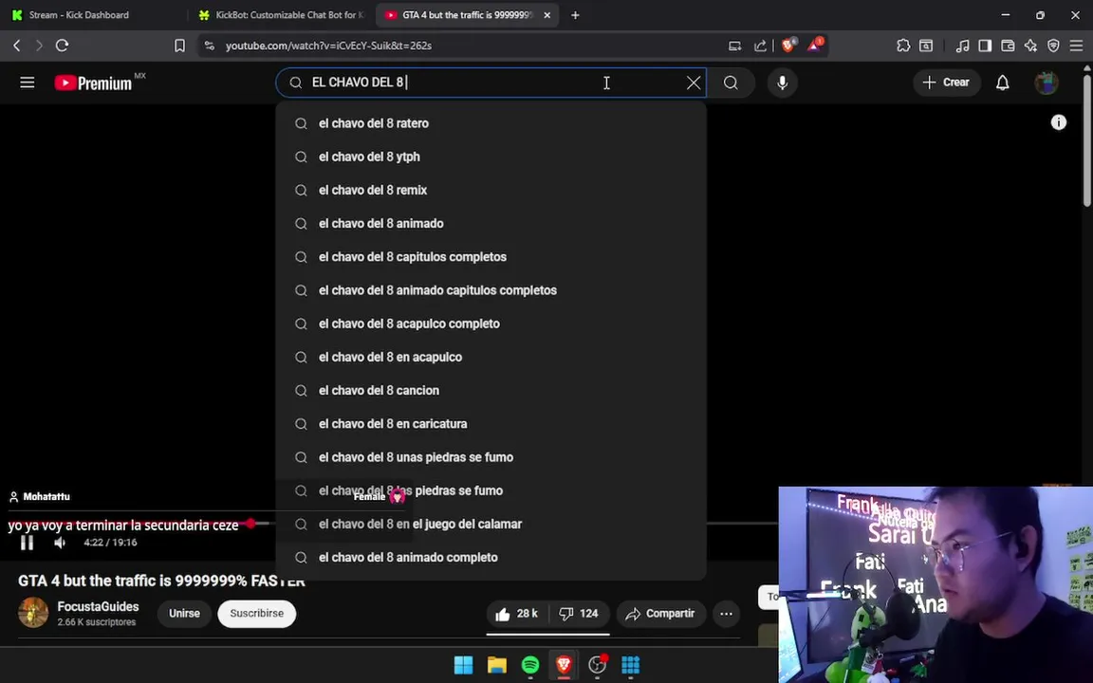Switch to Stream - Kick Dashboard tab
The height and width of the screenshot is (683, 1093).
[94, 14]
